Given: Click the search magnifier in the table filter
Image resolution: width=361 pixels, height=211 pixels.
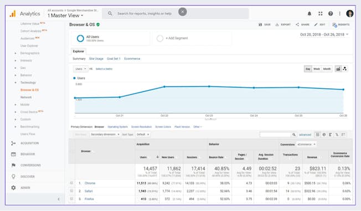Looking at the screenshot, I should point(294,135).
